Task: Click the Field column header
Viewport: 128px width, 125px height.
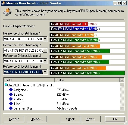Action: point(29,80)
